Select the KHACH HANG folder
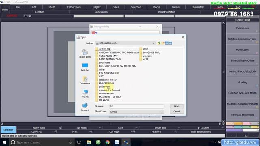The image size is (260, 146). tap(106, 83)
